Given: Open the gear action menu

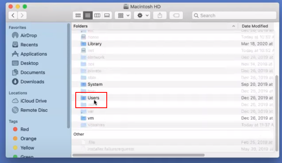Looking at the screenshot, I should click(142, 15).
